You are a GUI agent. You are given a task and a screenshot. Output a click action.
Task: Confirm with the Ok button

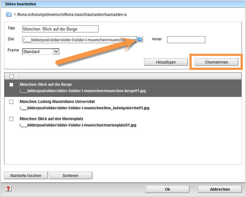pos(167,189)
